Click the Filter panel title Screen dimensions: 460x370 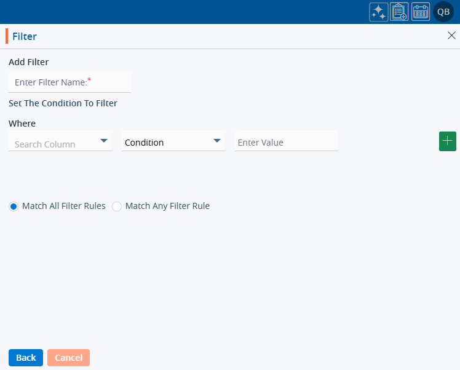25,36
